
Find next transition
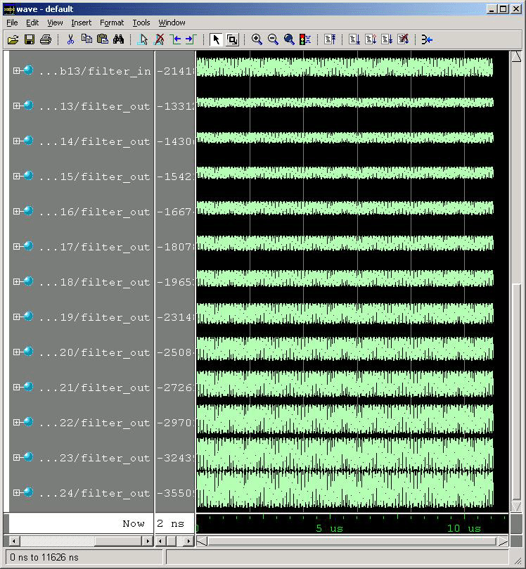pyautogui.click(x=191, y=39)
